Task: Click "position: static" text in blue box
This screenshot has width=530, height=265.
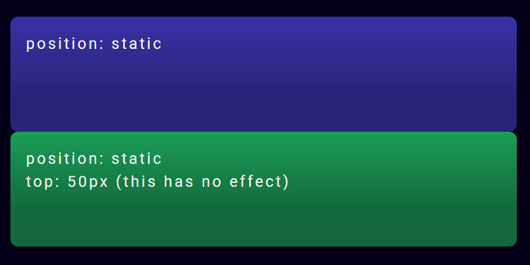Action: pos(94,44)
